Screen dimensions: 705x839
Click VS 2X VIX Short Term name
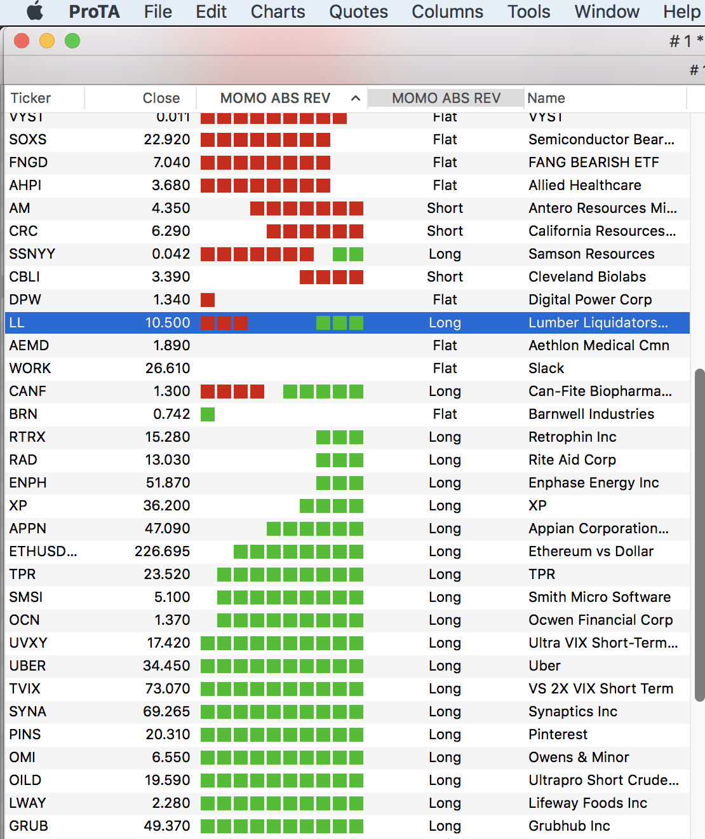click(601, 689)
